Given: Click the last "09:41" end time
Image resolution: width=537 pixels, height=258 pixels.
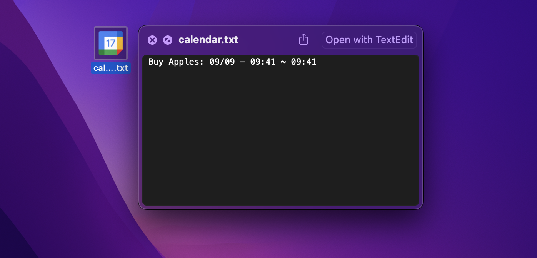Looking at the screenshot, I should pos(304,62).
